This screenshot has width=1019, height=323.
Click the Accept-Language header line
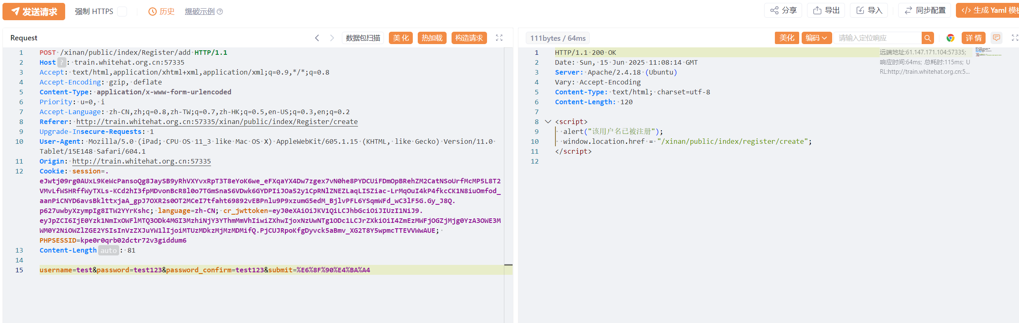[x=195, y=112]
